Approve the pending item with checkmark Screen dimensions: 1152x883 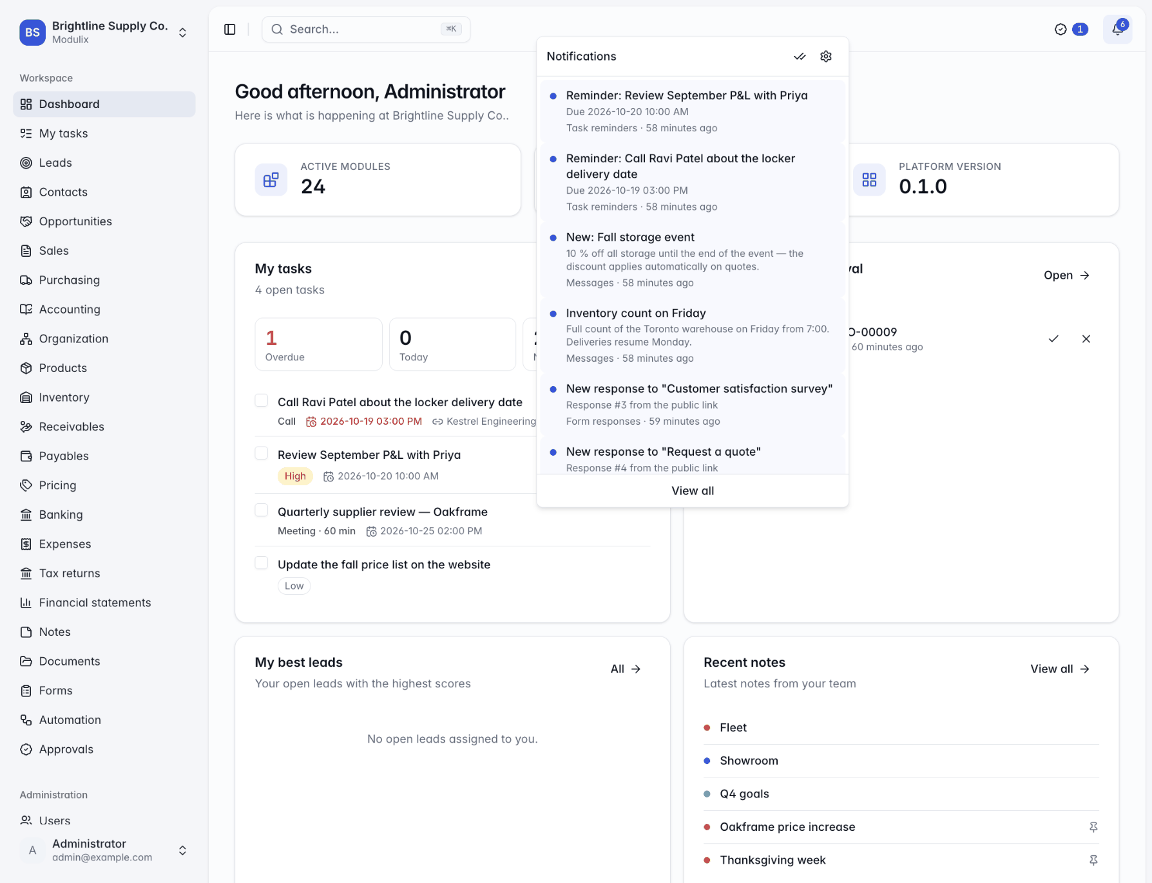click(x=1053, y=339)
